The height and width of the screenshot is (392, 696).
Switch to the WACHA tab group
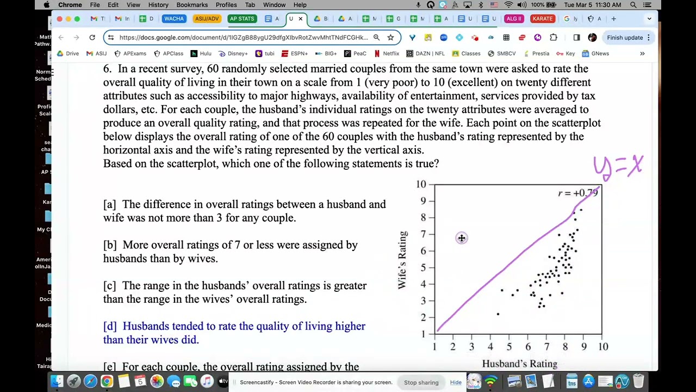pyautogui.click(x=174, y=19)
